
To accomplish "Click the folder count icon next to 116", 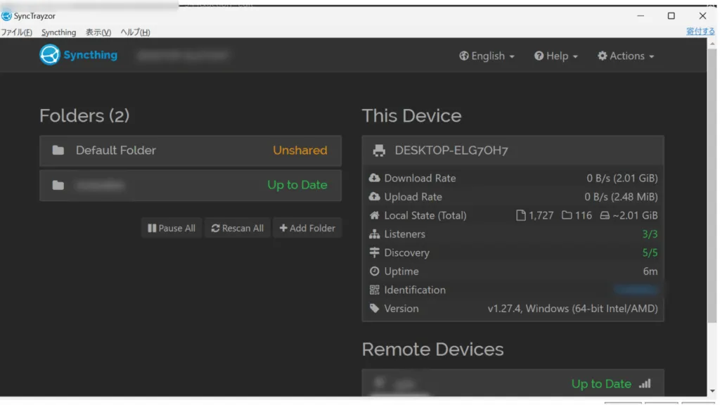I will 567,215.
